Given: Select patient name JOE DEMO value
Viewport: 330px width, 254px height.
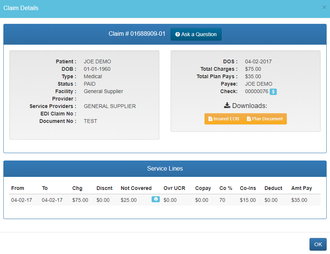Looking at the screenshot, I should coord(97,61).
